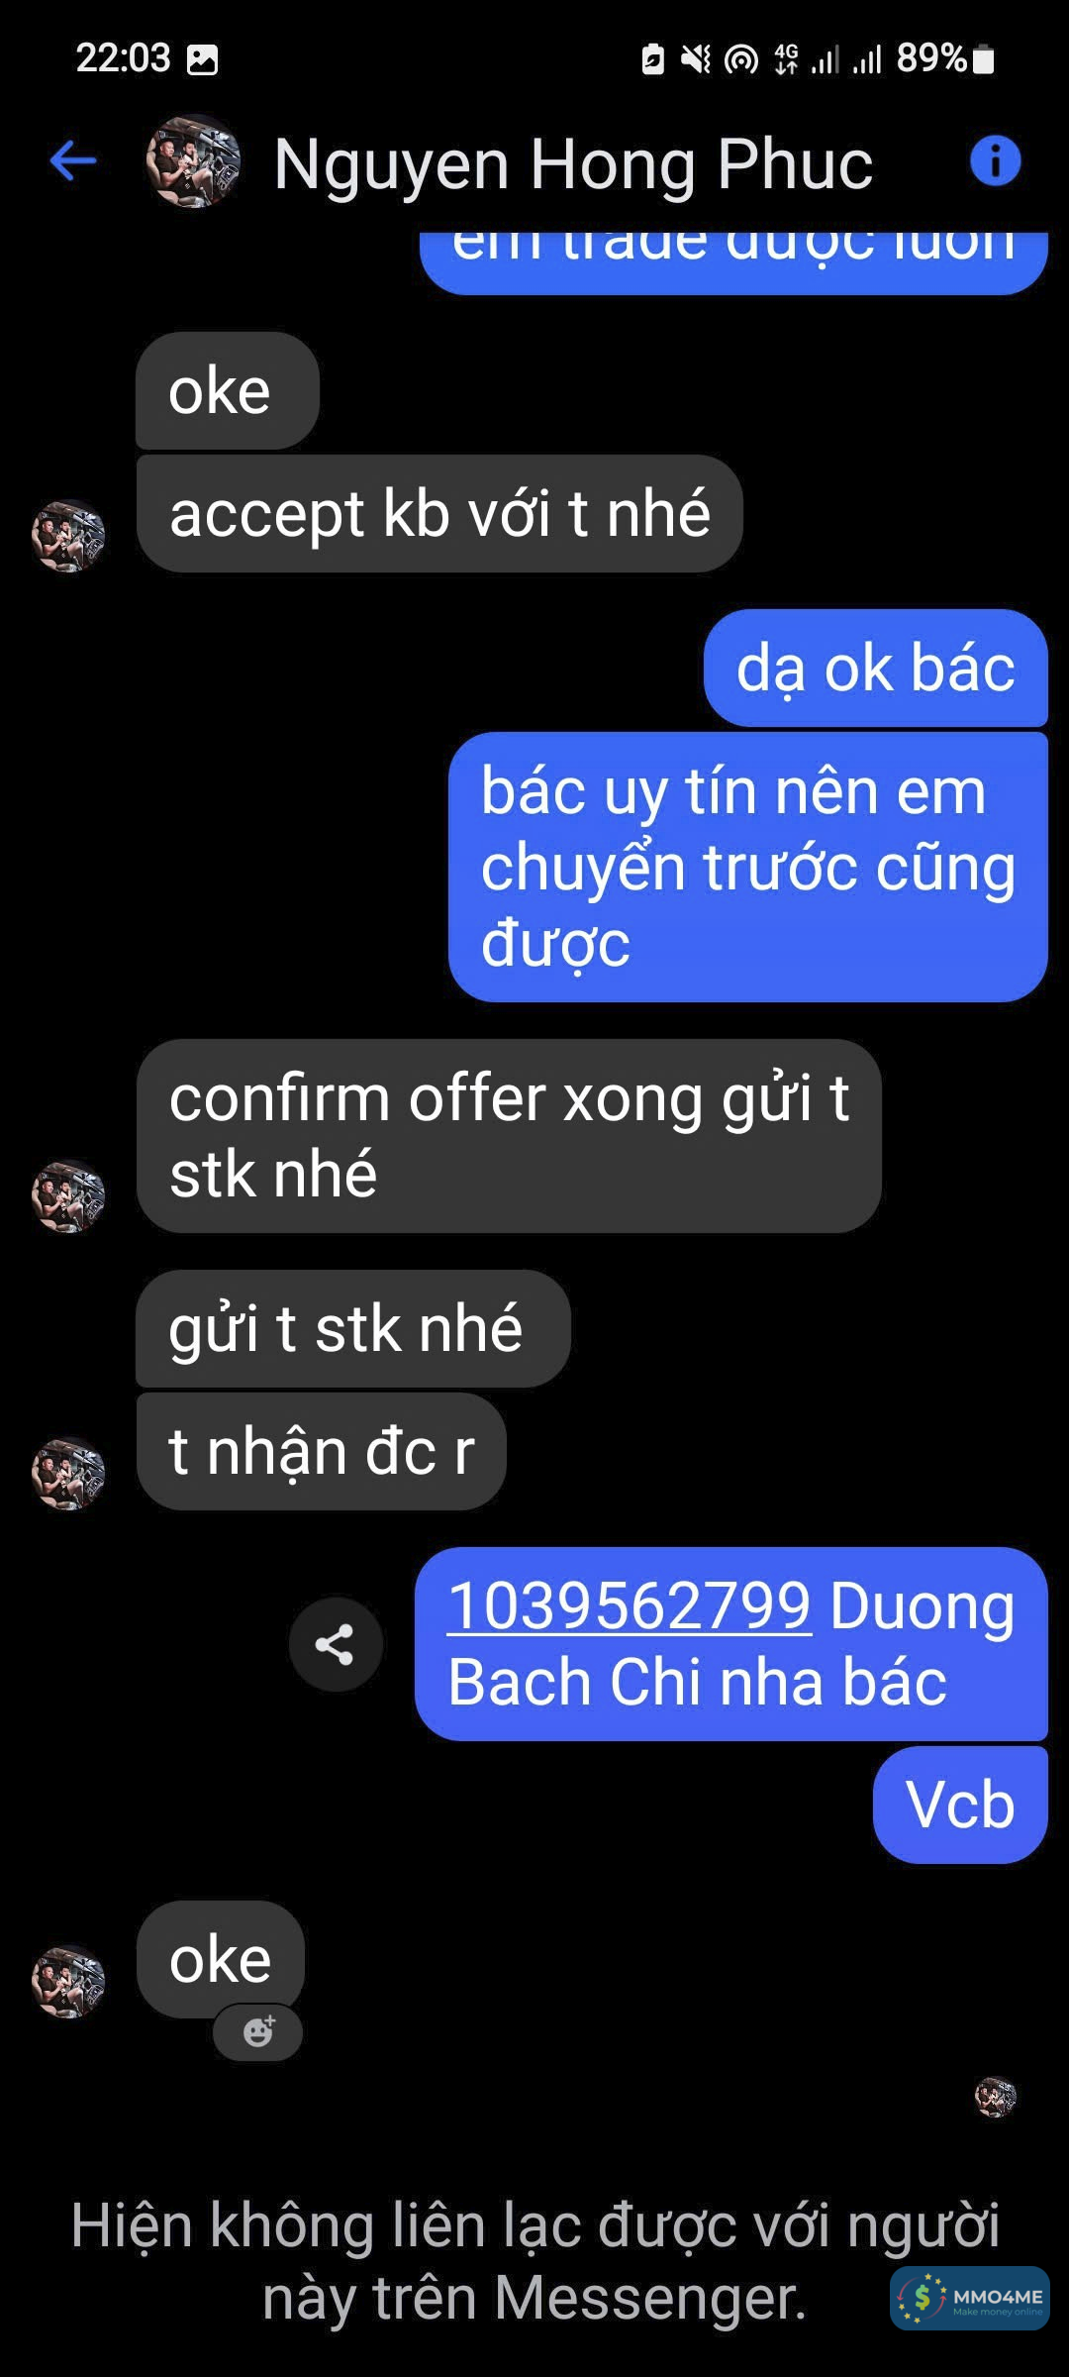Select the 'dạ ok bác' message bubble
This screenshot has height=2377, width=1069.
(875, 668)
